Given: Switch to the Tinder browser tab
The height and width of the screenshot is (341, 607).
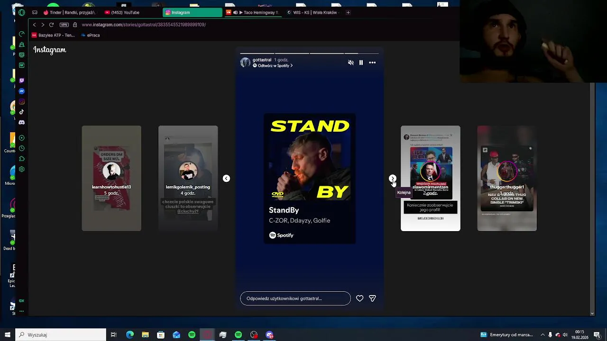Looking at the screenshot, I should coord(69,12).
